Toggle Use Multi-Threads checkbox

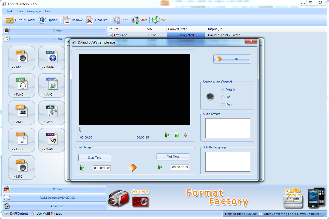(x=33, y=214)
